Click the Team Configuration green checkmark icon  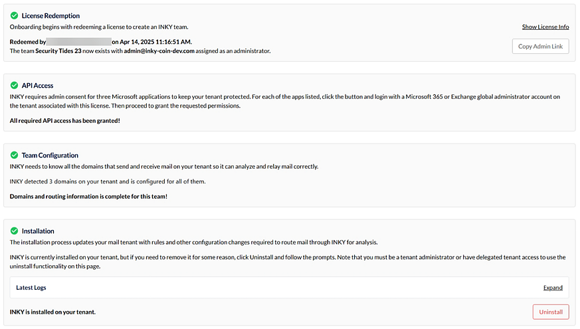coord(14,156)
